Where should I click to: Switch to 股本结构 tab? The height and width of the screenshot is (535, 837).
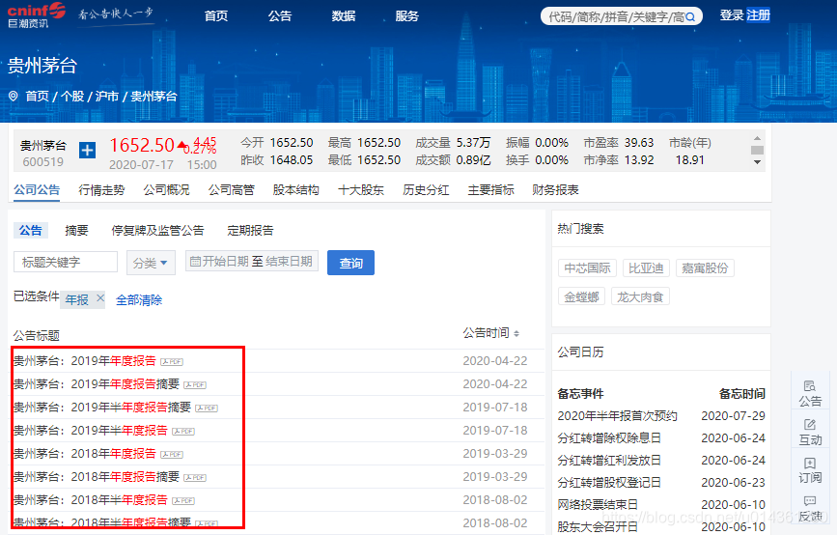coord(295,190)
